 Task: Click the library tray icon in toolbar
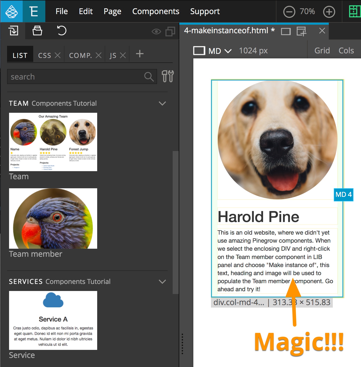pos(37,31)
